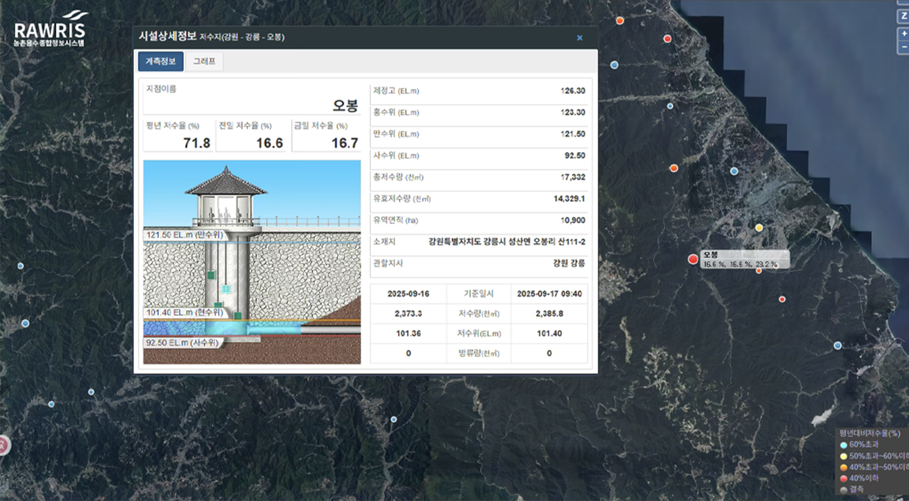Viewport: 909px width, 501px height.
Task: Click the large red 오봉 reservoir marker
Action: [692, 259]
